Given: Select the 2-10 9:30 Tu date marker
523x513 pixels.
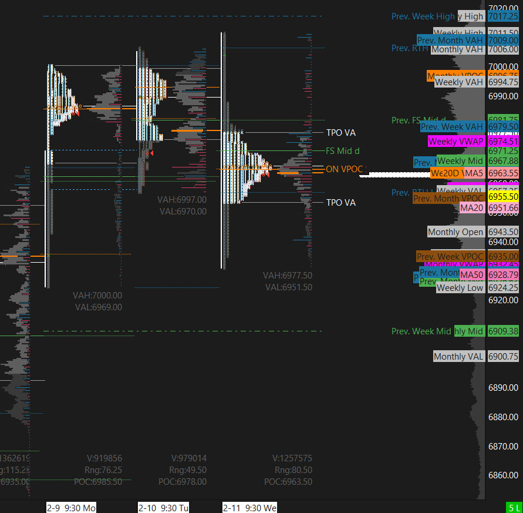Looking at the screenshot, I should click(x=163, y=507).
